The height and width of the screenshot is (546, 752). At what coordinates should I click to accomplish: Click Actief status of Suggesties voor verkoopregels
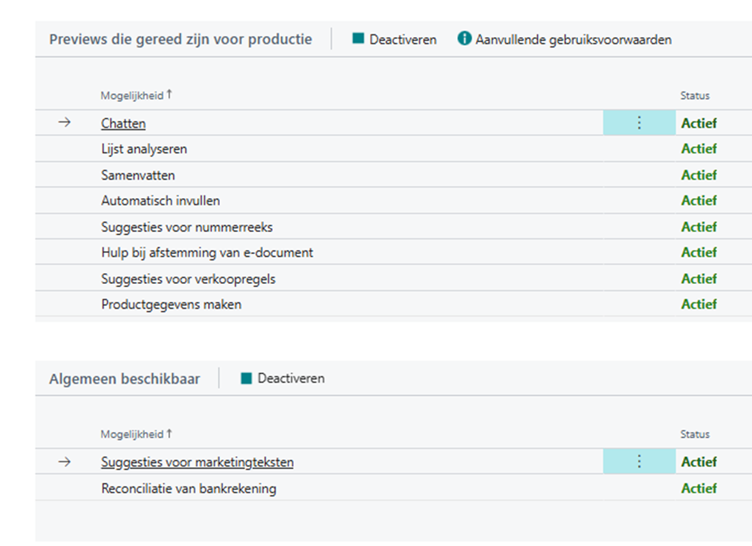pyautogui.click(x=698, y=279)
